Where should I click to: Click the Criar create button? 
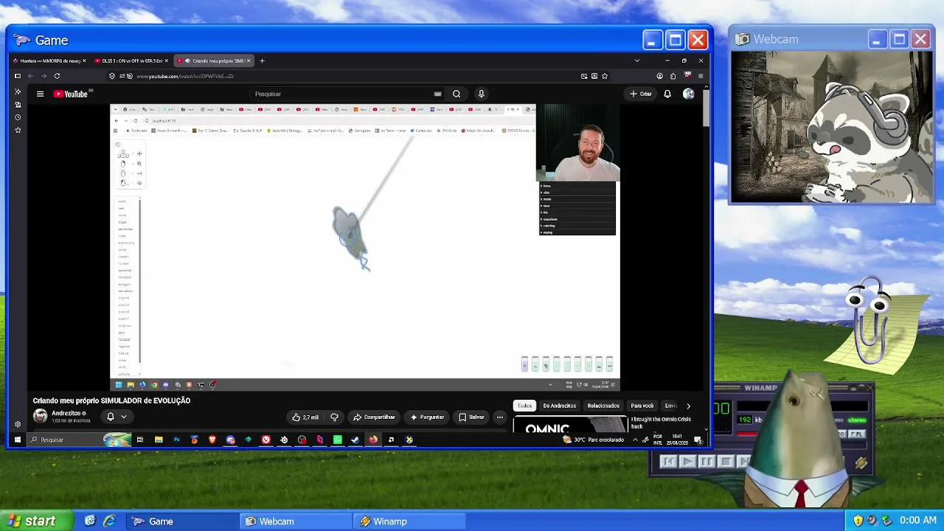coord(641,94)
